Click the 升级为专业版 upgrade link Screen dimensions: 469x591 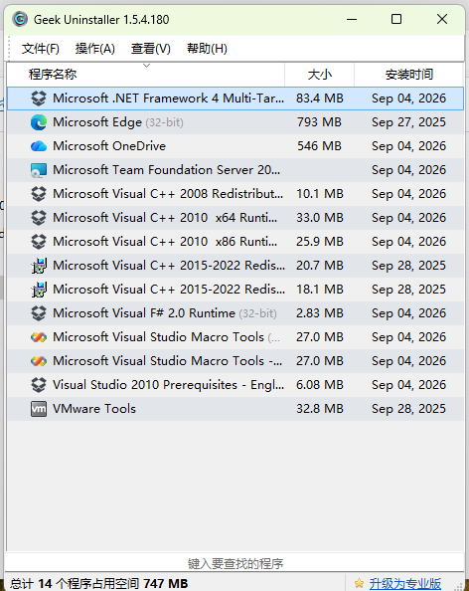click(405, 583)
